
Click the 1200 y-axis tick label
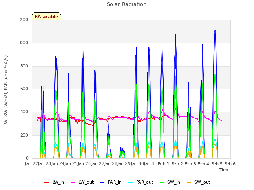(x=23, y=19)
